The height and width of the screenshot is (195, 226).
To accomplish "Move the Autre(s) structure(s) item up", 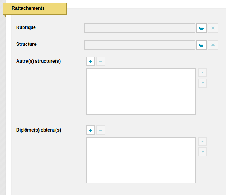I will pos(203,73).
